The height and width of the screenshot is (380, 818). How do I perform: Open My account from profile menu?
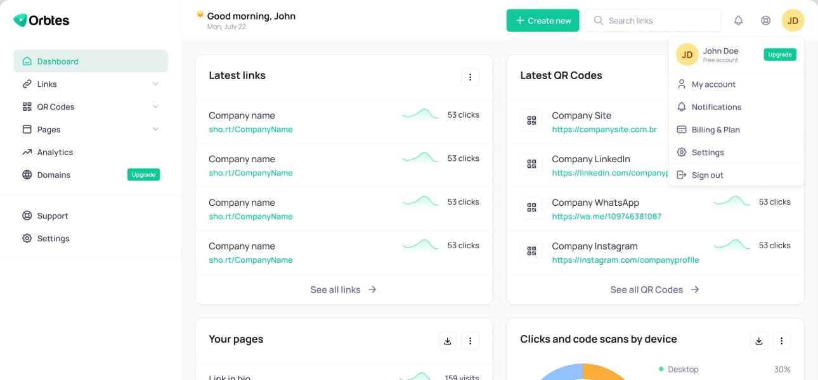713,84
